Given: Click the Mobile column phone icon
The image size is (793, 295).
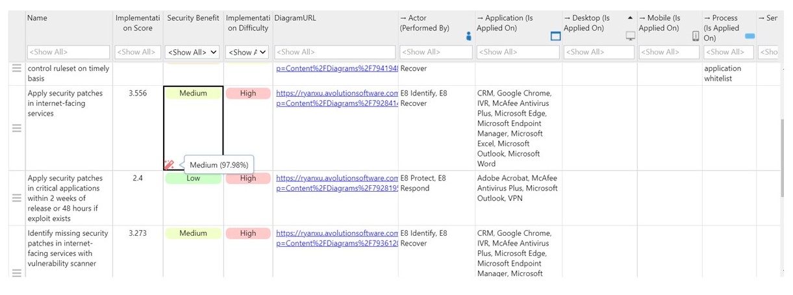Looking at the screenshot, I should pos(696,36).
